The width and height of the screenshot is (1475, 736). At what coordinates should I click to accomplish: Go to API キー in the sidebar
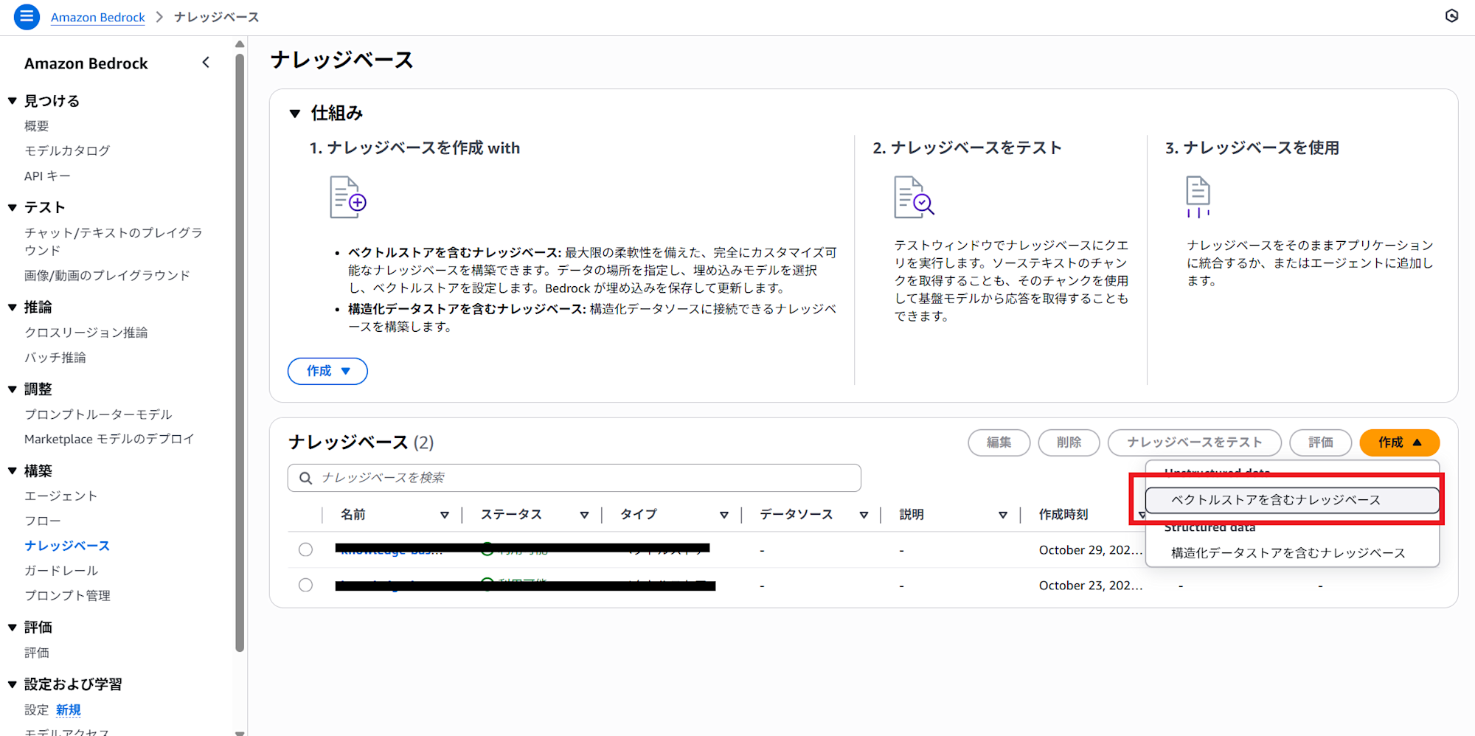tap(47, 176)
